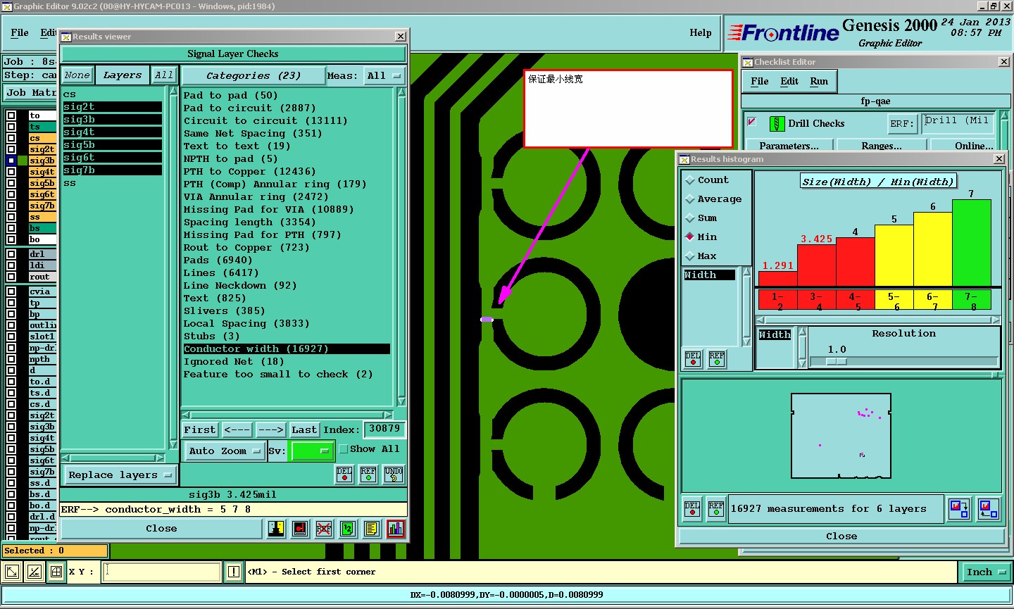This screenshot has height=609, width=1014.
Task: Open the Run menu in Checklist Editor
Action: point(819,81)
